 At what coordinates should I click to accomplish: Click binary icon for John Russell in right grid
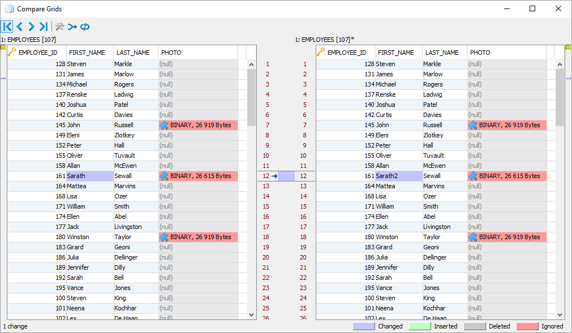pyautogui.click(x=473, y=126)
